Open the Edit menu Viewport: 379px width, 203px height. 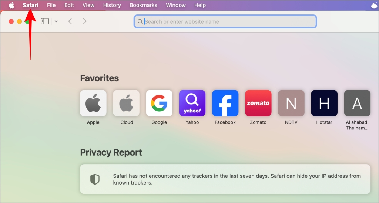pos(69,5)
